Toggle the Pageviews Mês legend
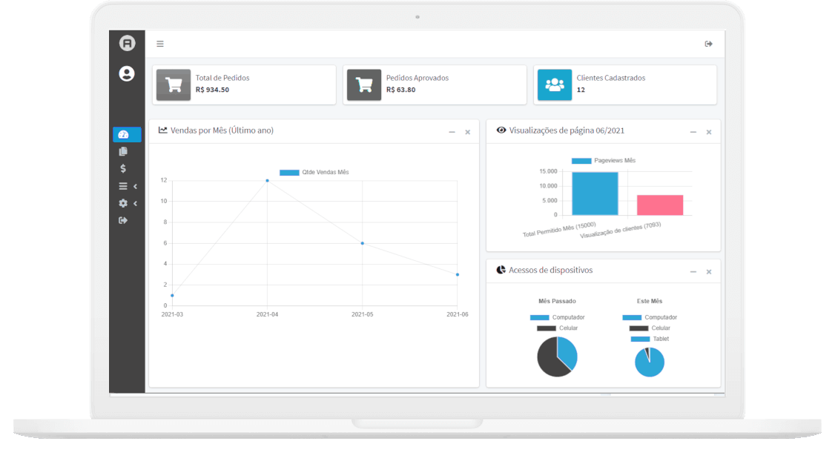Image resolution: width=835 pixels, height=467 pixels. pyautogui.click(x=604, y=160)
